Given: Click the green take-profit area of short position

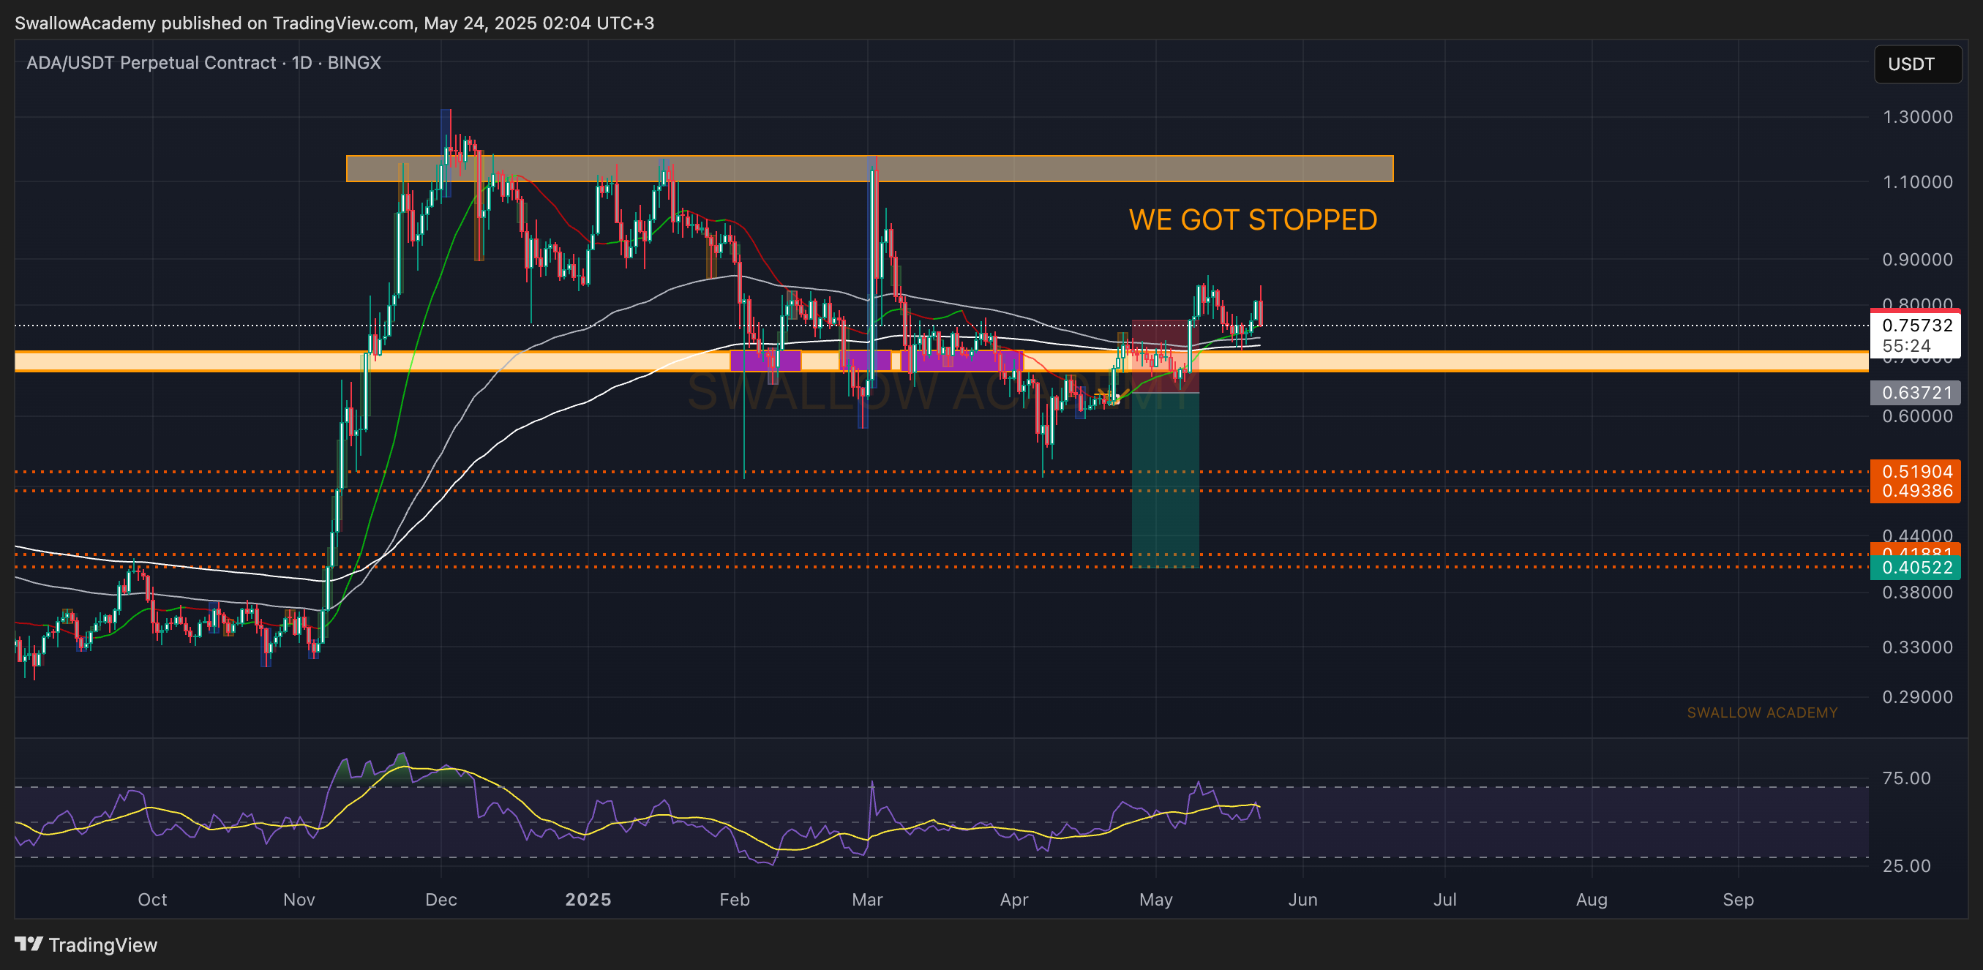Looking at the screenshot, I should coord(1166,481).
